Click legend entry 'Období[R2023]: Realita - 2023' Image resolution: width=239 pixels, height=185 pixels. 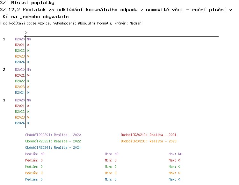click(148, 141)
